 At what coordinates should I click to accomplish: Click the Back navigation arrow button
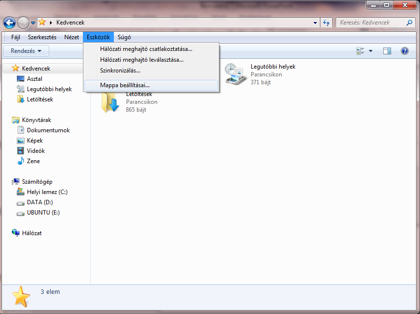9,23
